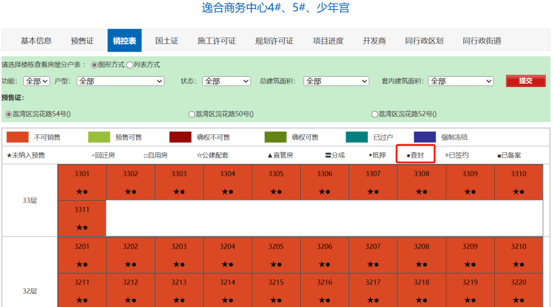Select unit 3215 cell
Screen dimensions: 553x307
click(276, 291)
